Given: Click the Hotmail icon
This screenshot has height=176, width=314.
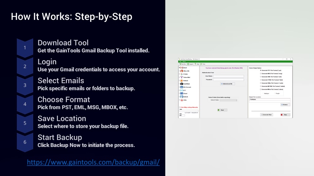Looking at the screenshot, I should (x=182, y=81).
